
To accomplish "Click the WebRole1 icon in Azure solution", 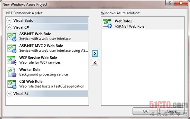I will (107, 23).
